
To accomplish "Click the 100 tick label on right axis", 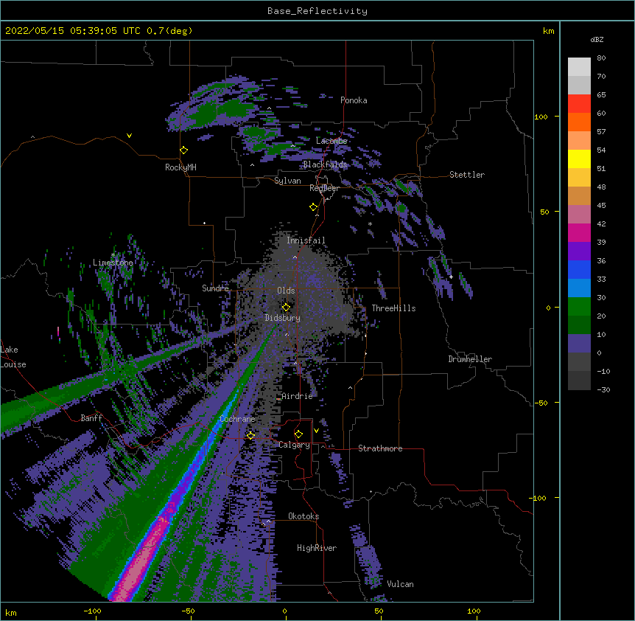I will point(541,117).
